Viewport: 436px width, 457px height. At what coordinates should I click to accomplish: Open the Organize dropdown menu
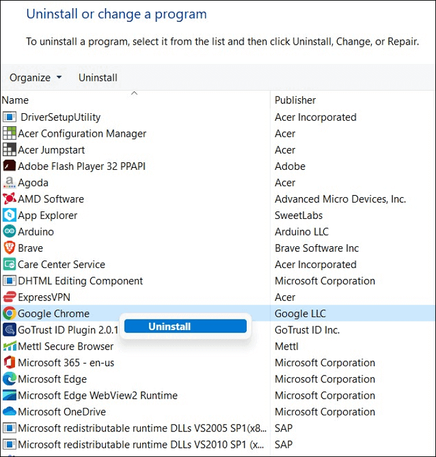(36, 78)
